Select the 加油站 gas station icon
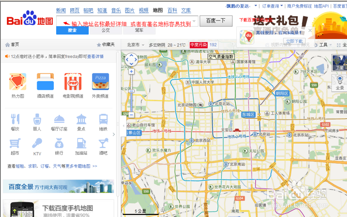 point(81,143)
